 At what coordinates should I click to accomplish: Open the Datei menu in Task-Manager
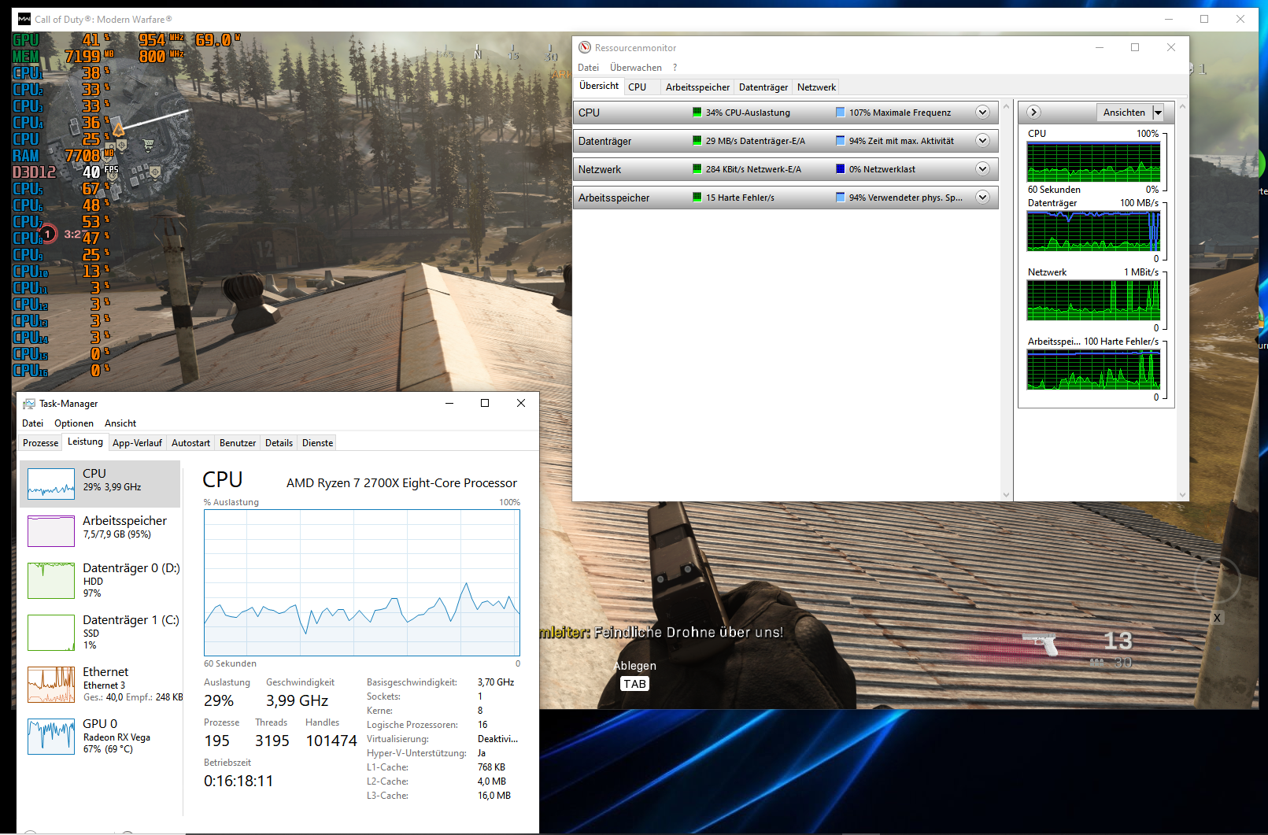(32, 423)
